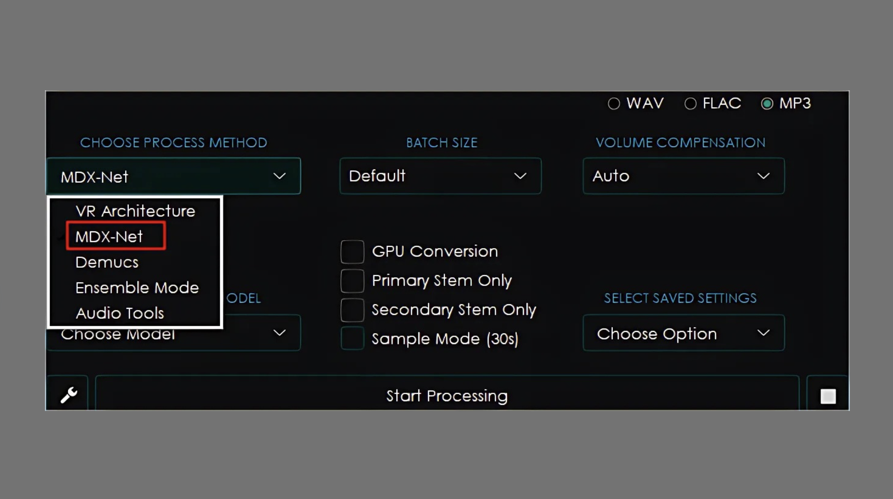Click the stop processing square icon
The height and width of the screenshot is (499, 893).
[828, 396]
